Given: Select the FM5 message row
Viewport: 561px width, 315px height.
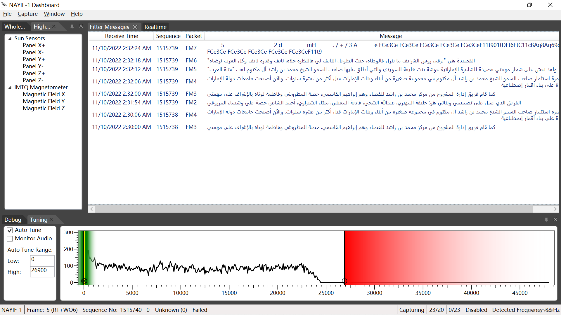Looking at the screenshot, I should pos(323,69).
